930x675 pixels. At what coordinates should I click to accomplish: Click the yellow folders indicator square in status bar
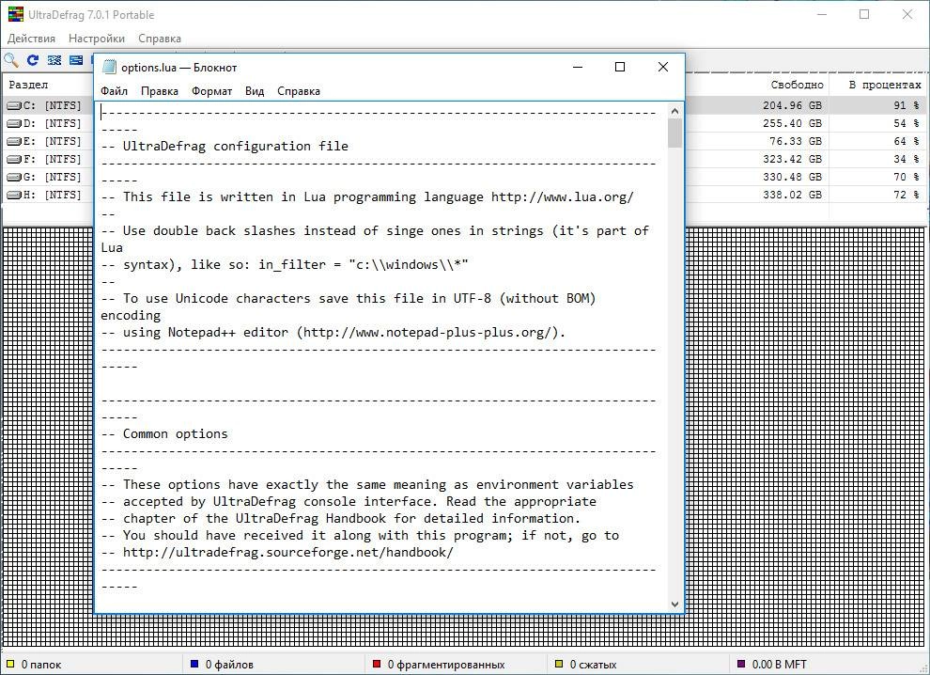click(10, 665)
